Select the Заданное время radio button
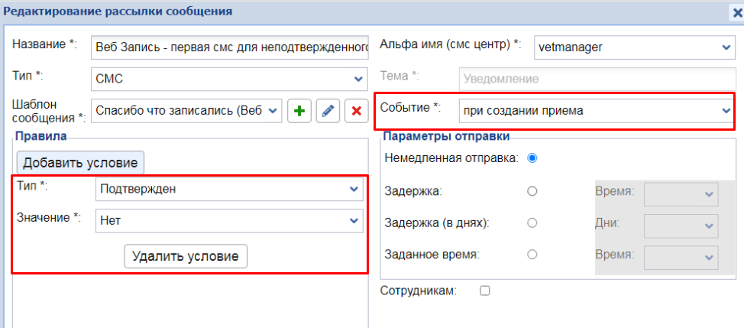Viewport: 744px width, 328px height. 532,255
